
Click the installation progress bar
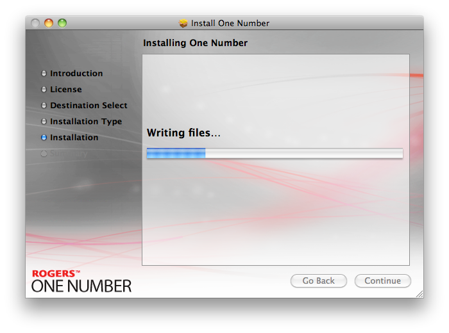pos(275,153)
